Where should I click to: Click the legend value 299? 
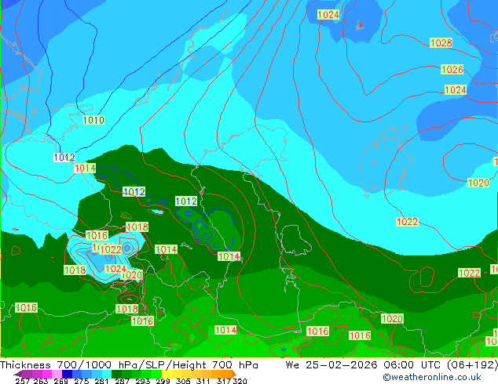[163, 381]
